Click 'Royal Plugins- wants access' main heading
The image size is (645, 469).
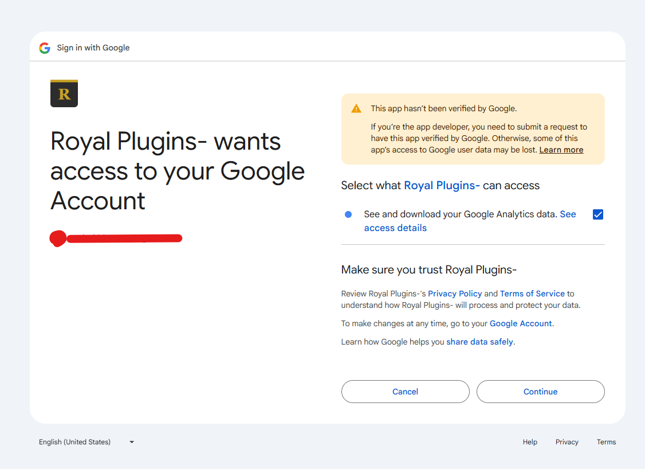point(178,171)
